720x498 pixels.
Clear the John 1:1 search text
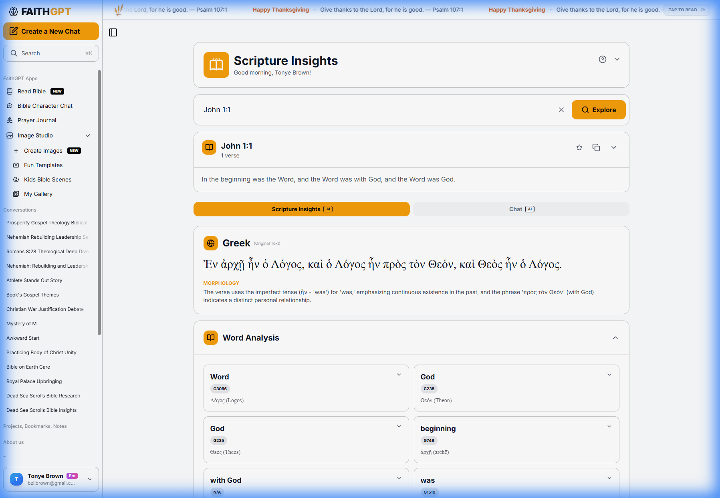pyautogui.click(x=561, y=110)
